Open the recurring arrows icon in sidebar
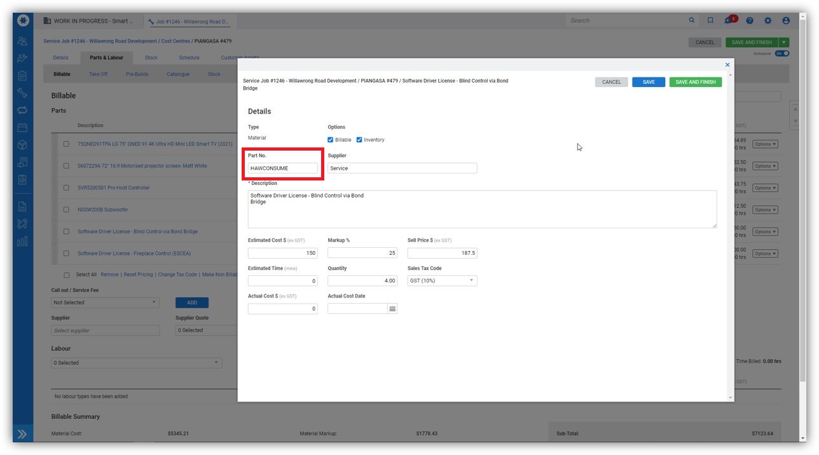 (x=23, y=111)
